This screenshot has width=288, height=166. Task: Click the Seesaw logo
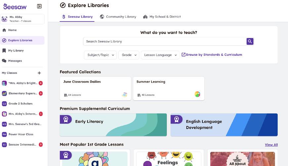click(x=15, y=6)
